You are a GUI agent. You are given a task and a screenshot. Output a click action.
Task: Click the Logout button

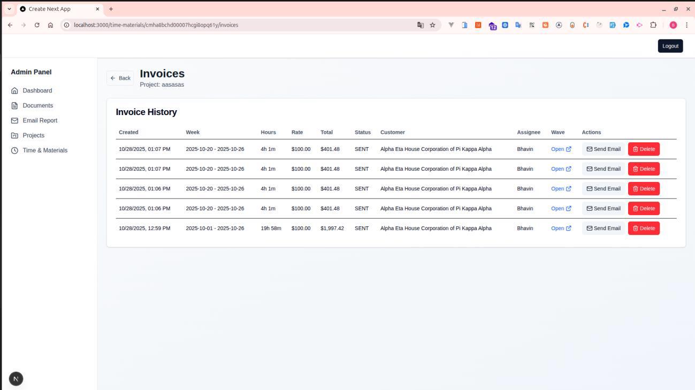[670, 45]
